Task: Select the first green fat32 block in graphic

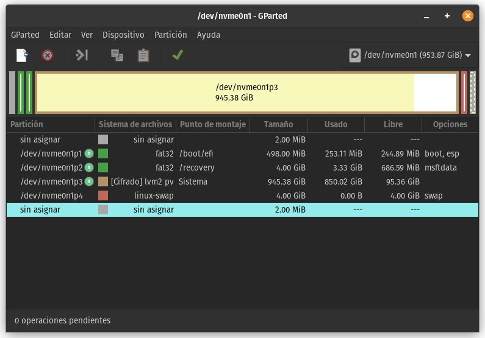Action: click(21, 93)
